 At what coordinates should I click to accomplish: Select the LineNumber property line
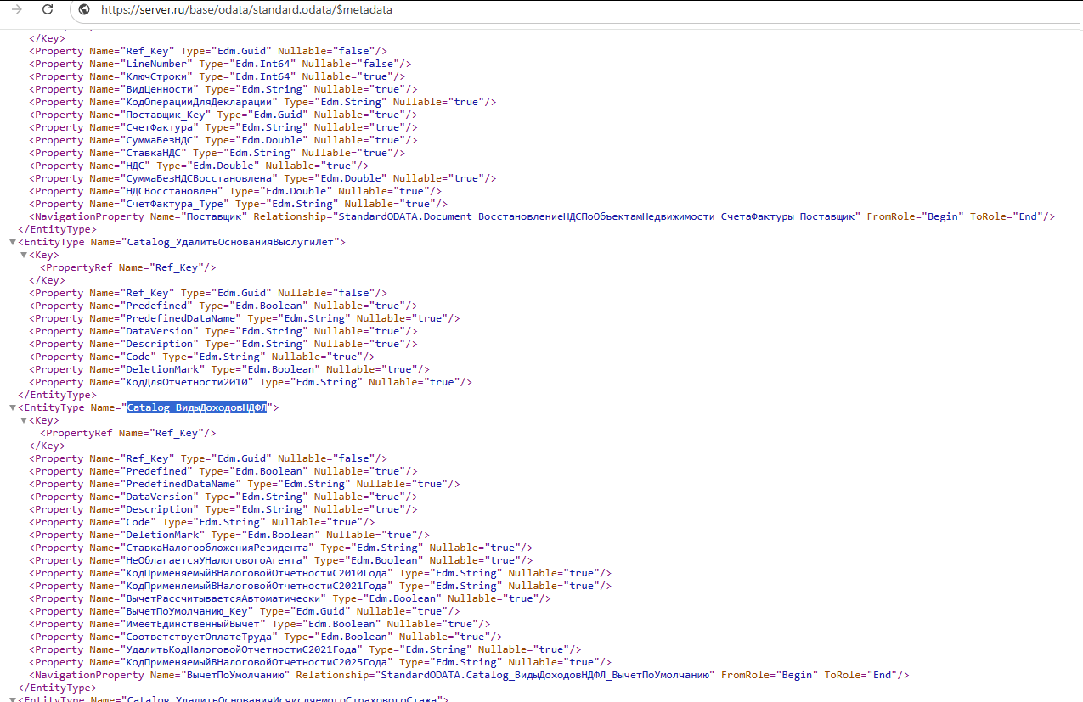[x=221, y=64]
